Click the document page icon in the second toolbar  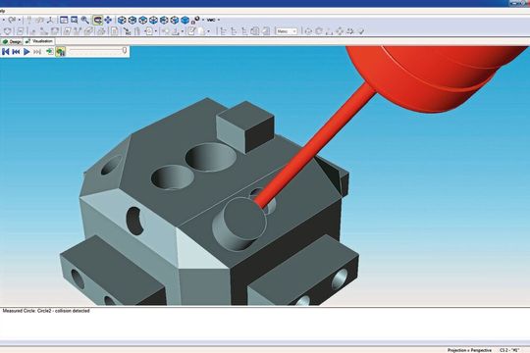pos(114,31)
